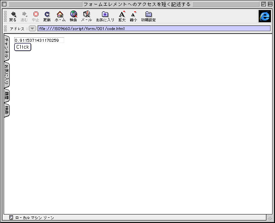Viewport: 275px width, 223px height.
Task: Click the Back (戻る) arrow icon
Action: pyautogui.click(x=13, y=15)
